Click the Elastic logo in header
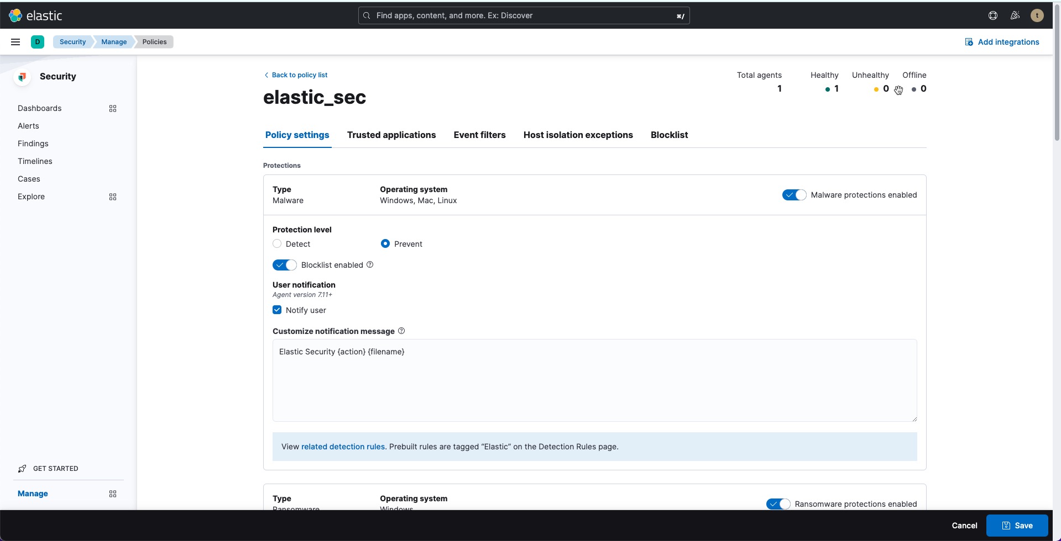This screenshot has width=1061, height=541. tap(35, 15)
